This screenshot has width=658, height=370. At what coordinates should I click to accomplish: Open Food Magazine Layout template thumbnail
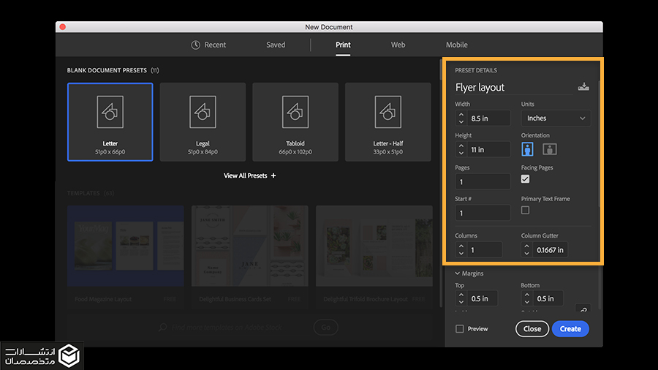point(126,246)
